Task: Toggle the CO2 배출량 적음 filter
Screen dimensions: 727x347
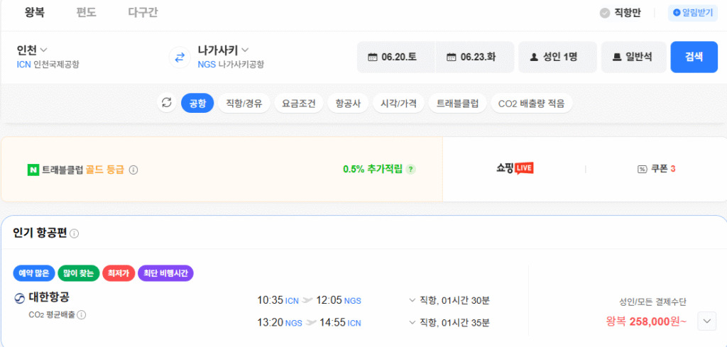Action: [x=531, y=103]
